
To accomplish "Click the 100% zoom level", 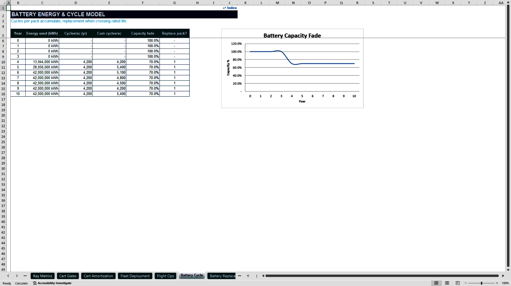I will point(505,283).
